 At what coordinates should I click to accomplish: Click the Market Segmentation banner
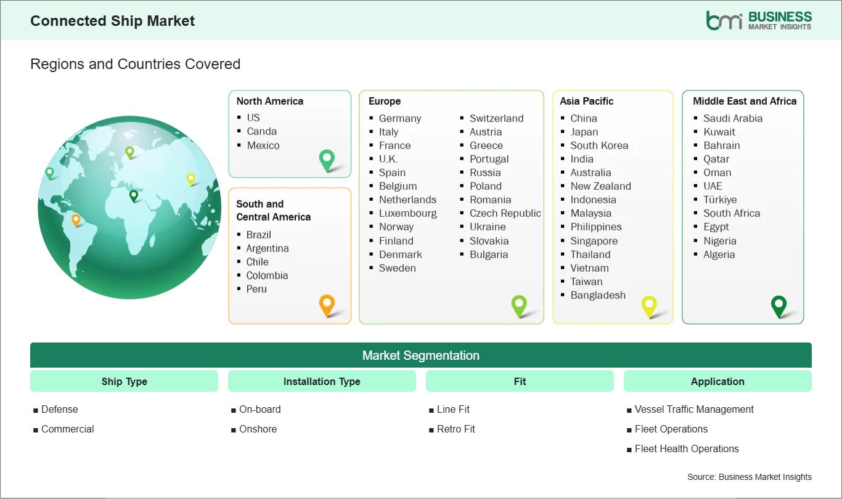tap(420, 355)
